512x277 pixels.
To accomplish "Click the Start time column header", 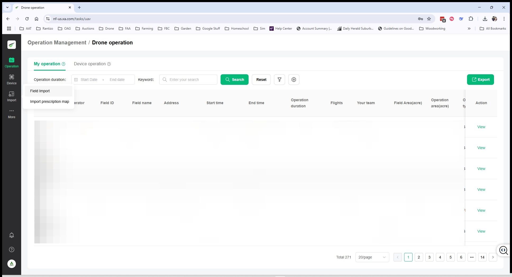I will tap(215, 103).
